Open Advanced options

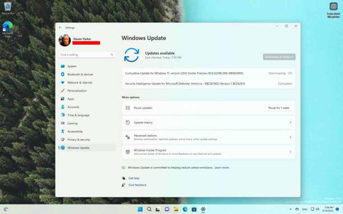[209, 137]
